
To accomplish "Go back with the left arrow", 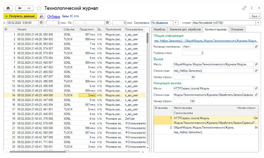I will click(20, 8).
